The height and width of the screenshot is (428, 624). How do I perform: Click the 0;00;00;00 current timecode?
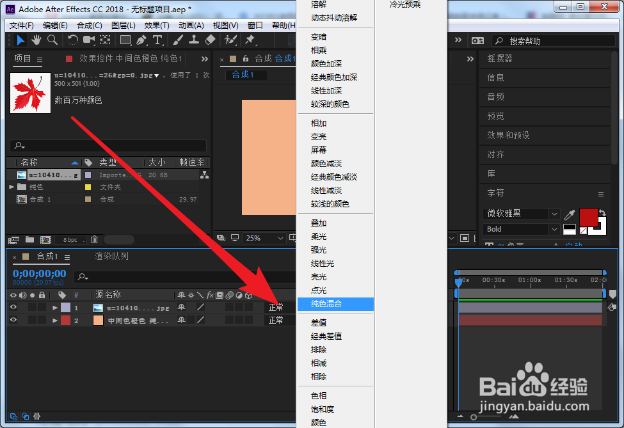pyautogui.click(x=40, y=274)
